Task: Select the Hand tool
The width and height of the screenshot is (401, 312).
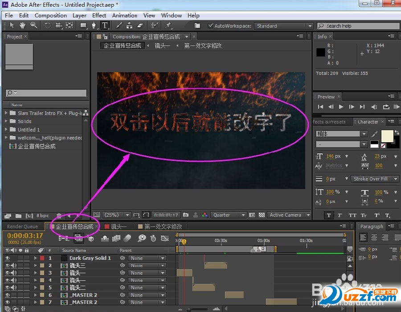Action: tap(23, 25)
